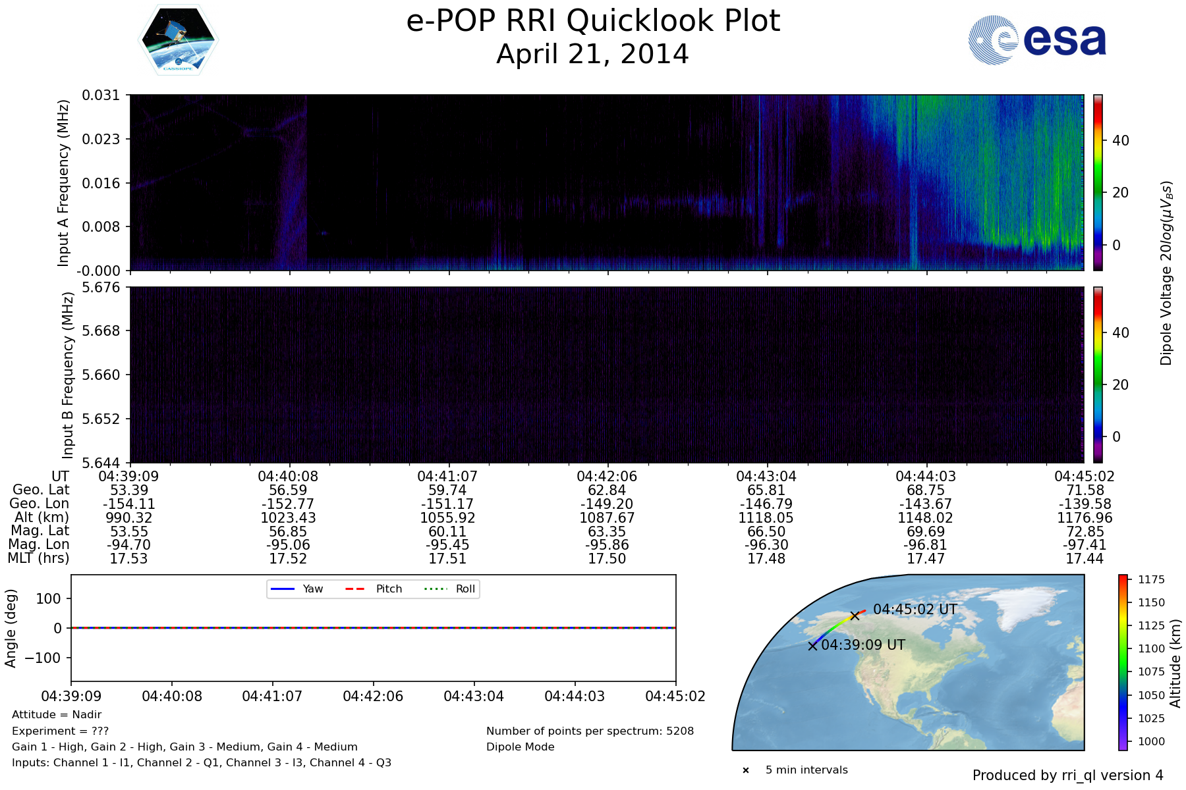This screenshot has width=1186, height=790.
Task: Click the Input B frequency spectrogram
Action: click(606, 375)
